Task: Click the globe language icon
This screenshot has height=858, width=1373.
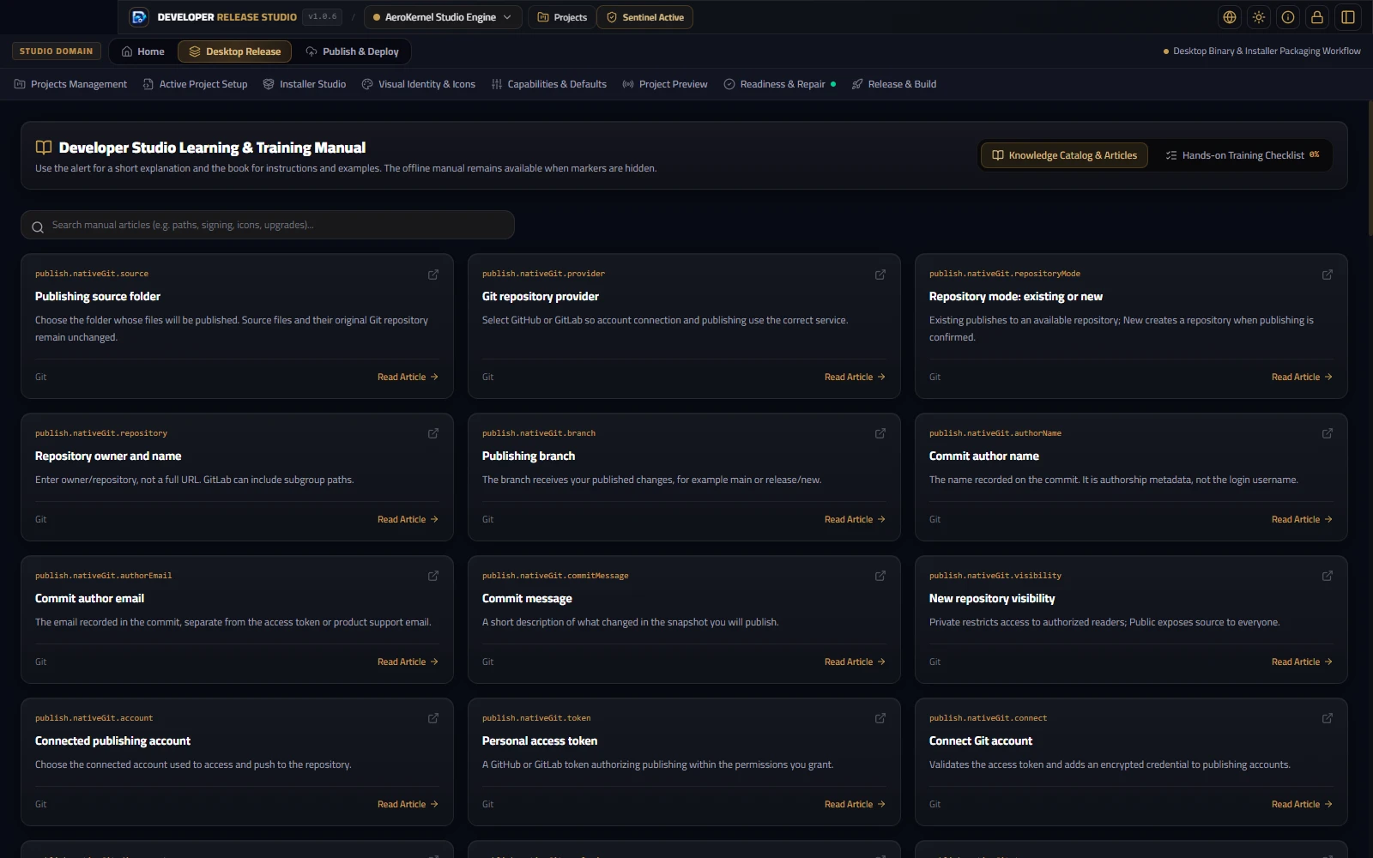Action: 1230,17
